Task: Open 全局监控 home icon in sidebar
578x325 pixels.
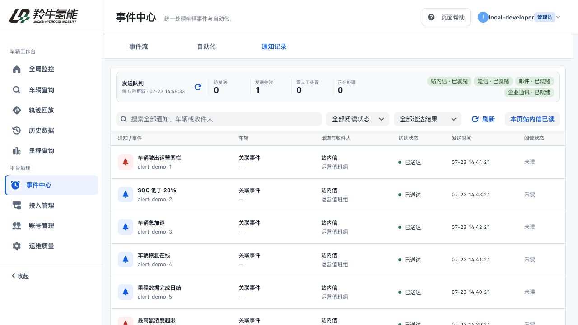Action: click(17, 69)
